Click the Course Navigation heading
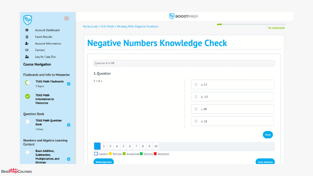The height and width of the screenshot is (176, 313). [37, 64]
